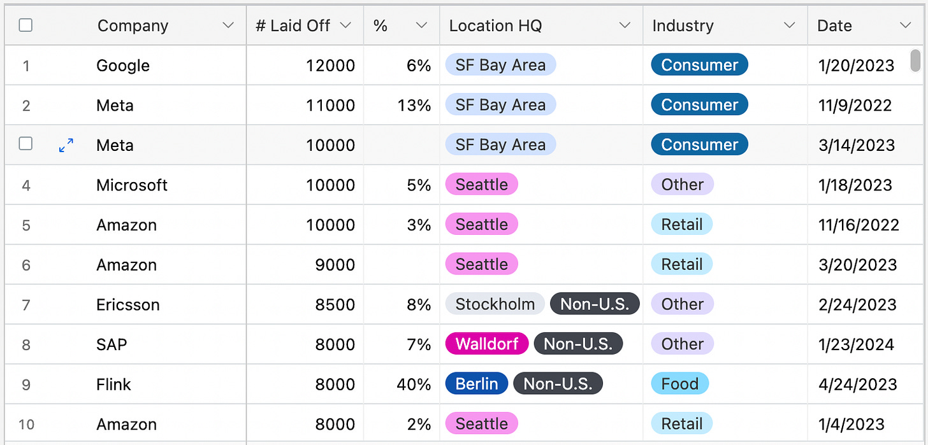Open the # Laid Off column dropdown
The width and height of the screenshot is (928, 445).
(x=345, y=25)
